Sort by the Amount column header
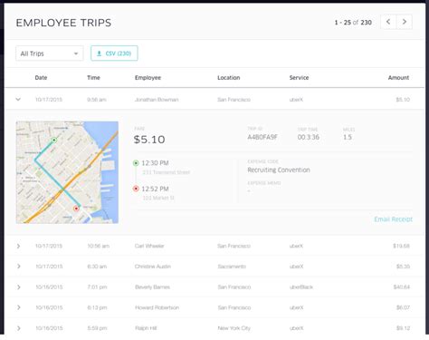 tap(398, 78)
